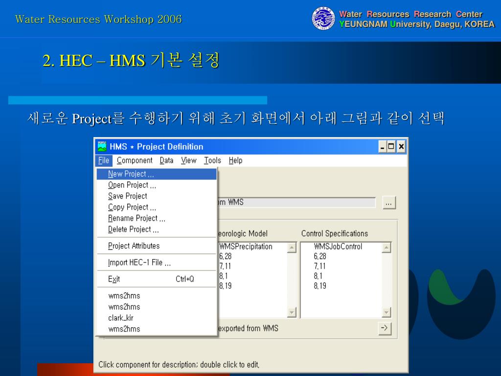
Task: Select Save Project menu entry
Action: (x=157, y=196)
